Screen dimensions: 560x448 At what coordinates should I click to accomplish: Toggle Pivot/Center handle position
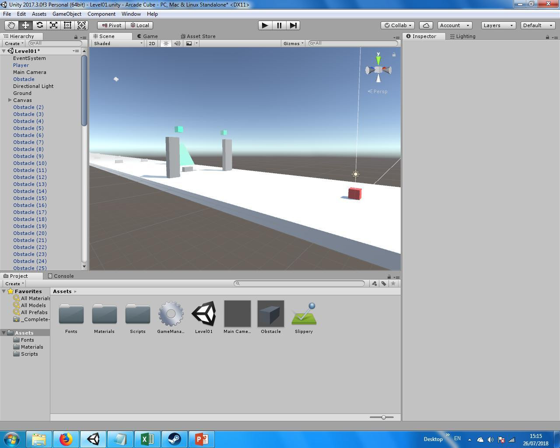point(111,25)
